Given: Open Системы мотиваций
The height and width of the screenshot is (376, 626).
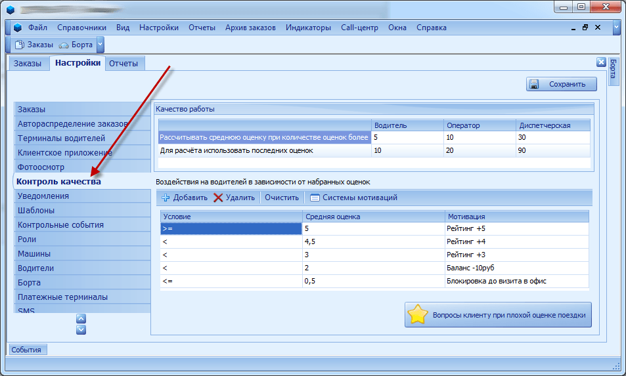Looking at the screenshot, I should pyautogui.click(x=353, y=198).
